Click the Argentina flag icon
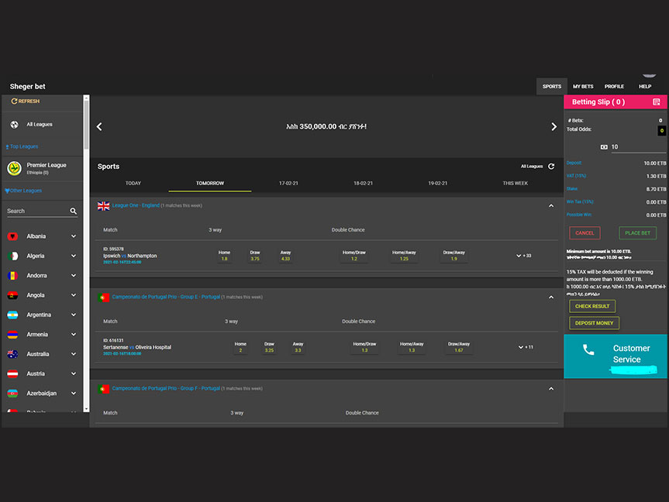 pyautogui.click(x=13, y=315)
